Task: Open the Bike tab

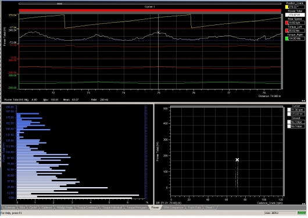Action: coord(23,208)
